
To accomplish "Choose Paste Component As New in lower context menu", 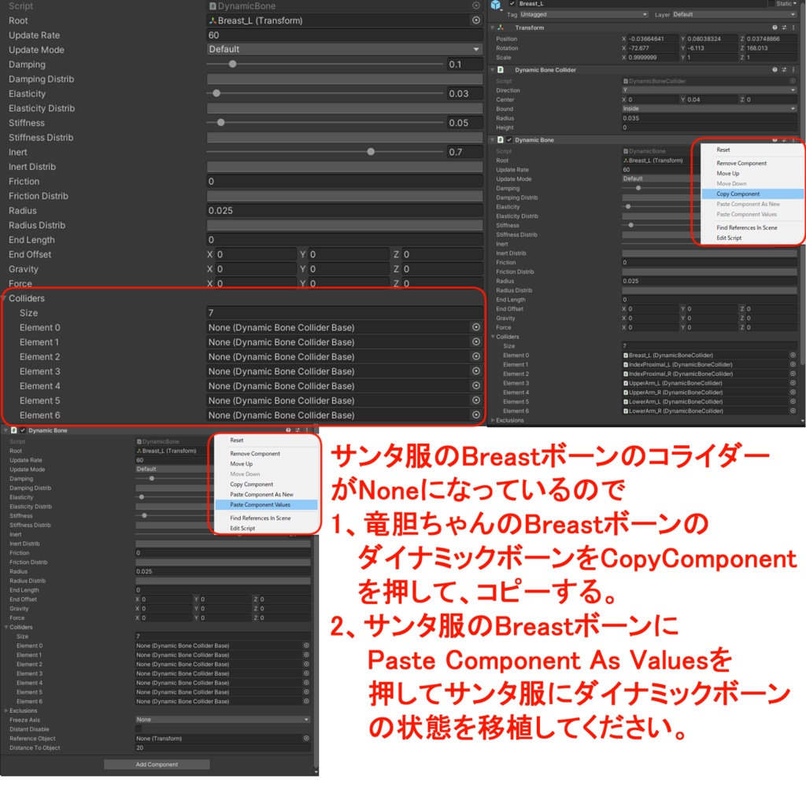I will 261,494.
